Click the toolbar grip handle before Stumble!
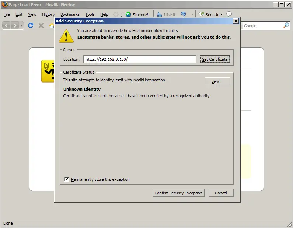The height and width of the screenshot is (228, 293). tap(122, 14)
